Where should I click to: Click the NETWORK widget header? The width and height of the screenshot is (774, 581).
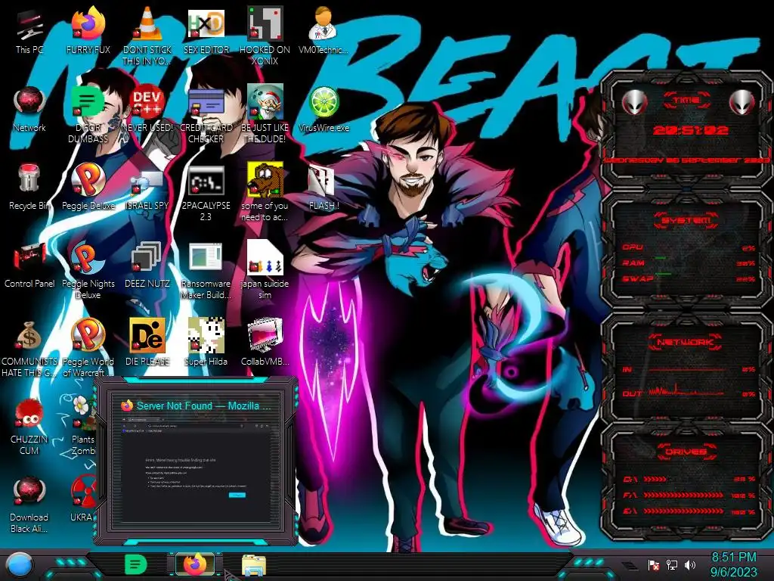tap(686, 341)
